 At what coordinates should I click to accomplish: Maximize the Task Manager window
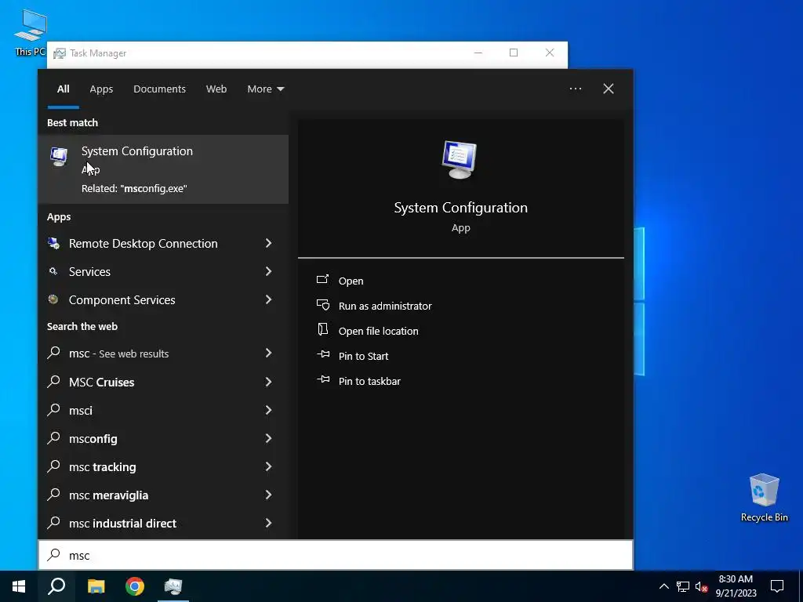514,53
